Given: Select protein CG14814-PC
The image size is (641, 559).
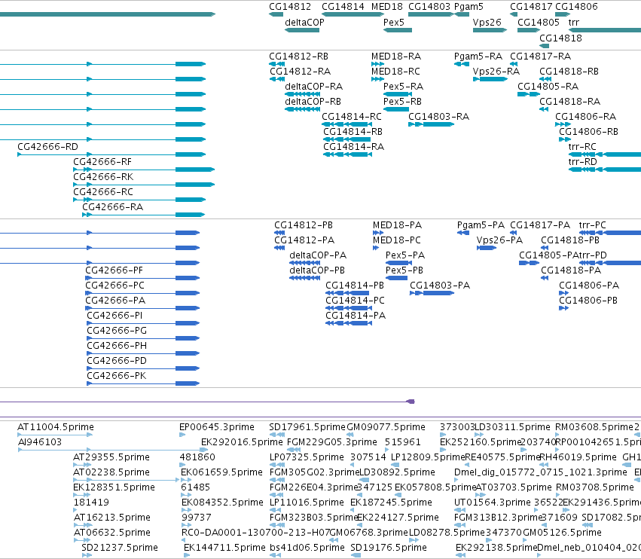Looking at the screenshot, I should pos(355,301).
